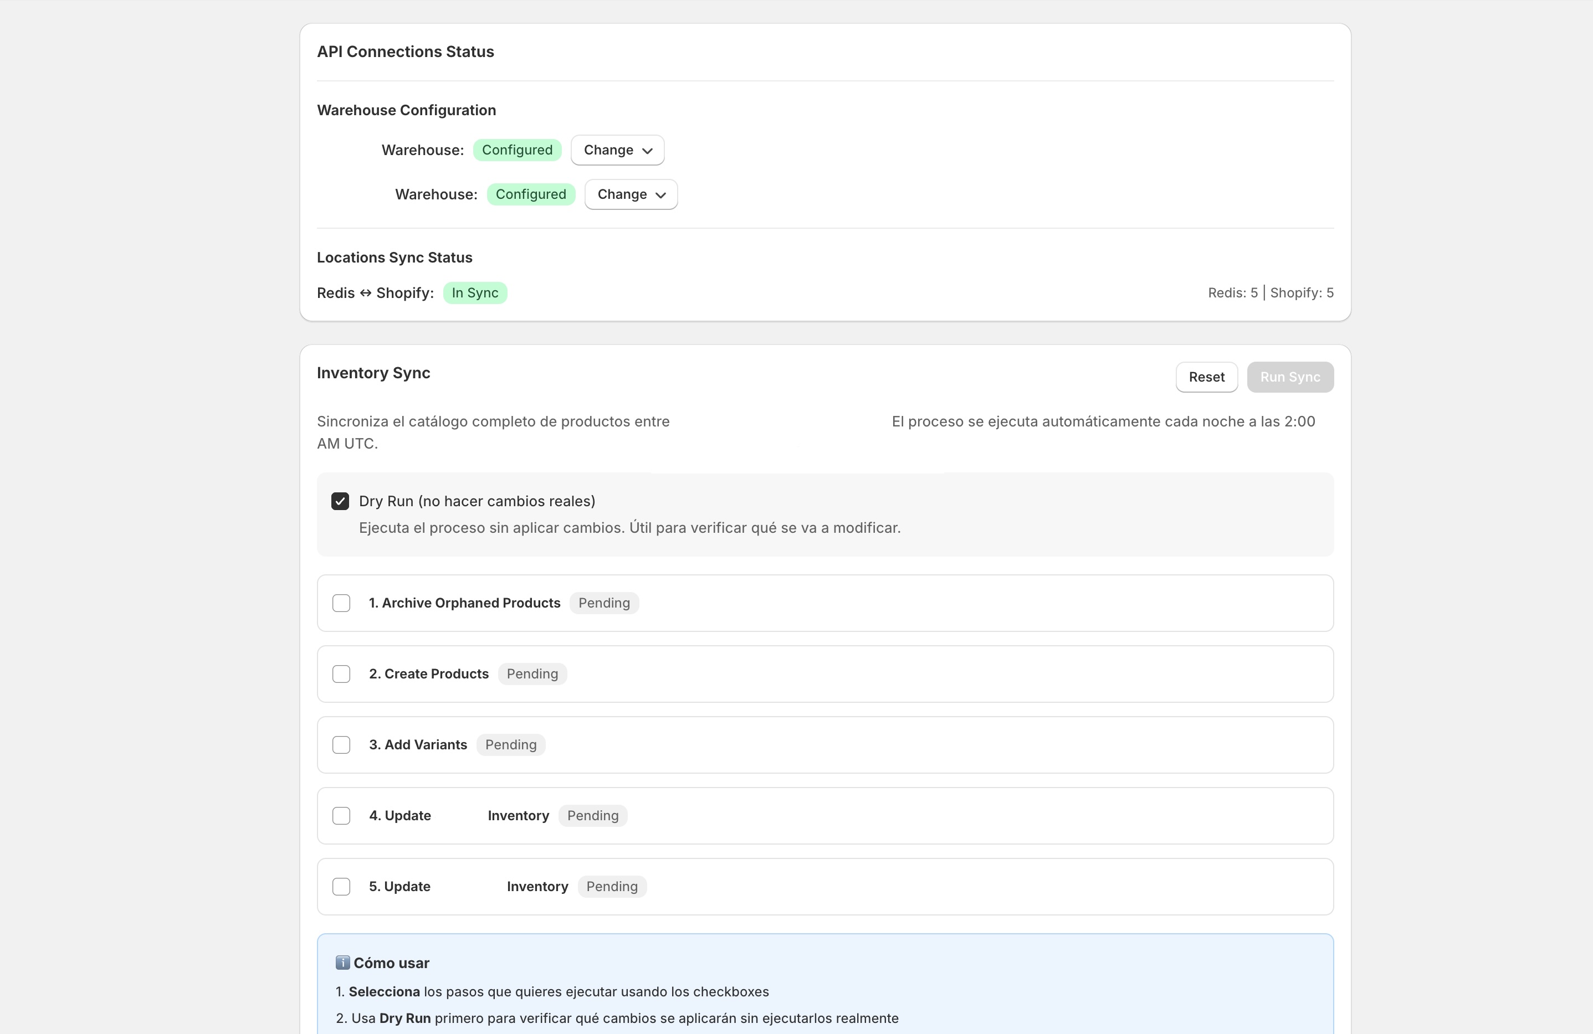Open the first warehouse Change dropdown

(x=617, y=150)
